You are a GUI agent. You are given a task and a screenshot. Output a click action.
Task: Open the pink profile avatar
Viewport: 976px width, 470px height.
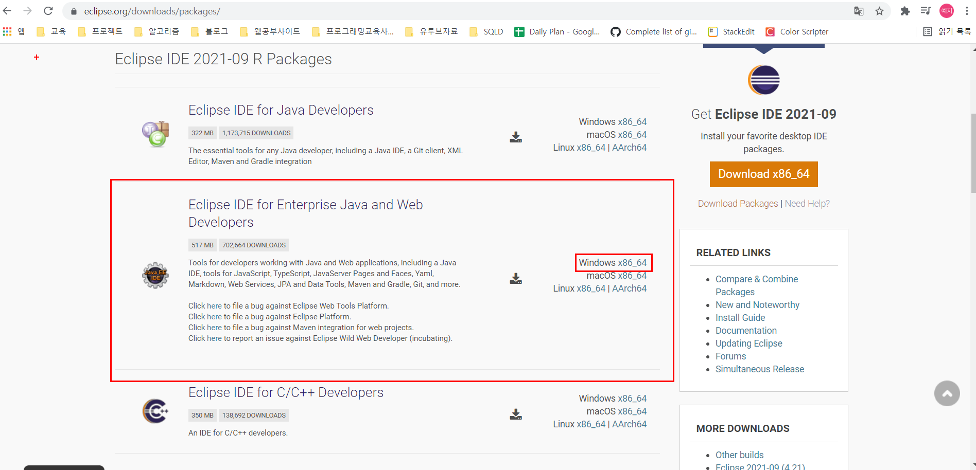[x=947, y=11]
